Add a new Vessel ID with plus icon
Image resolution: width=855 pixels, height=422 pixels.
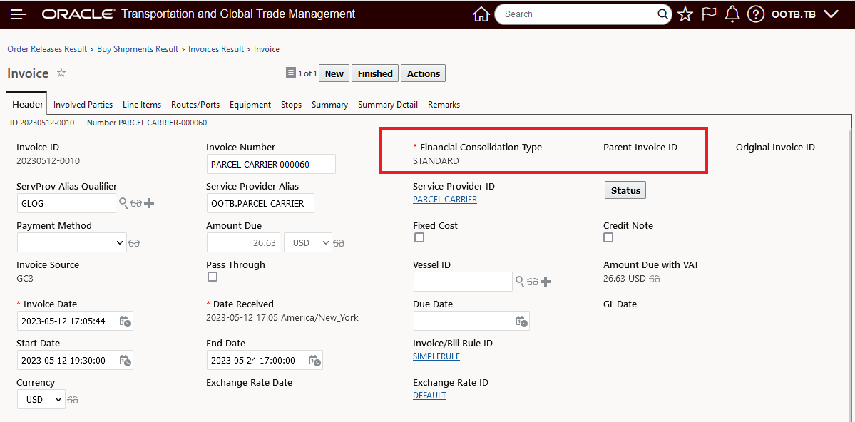click(x=546, y=282)
